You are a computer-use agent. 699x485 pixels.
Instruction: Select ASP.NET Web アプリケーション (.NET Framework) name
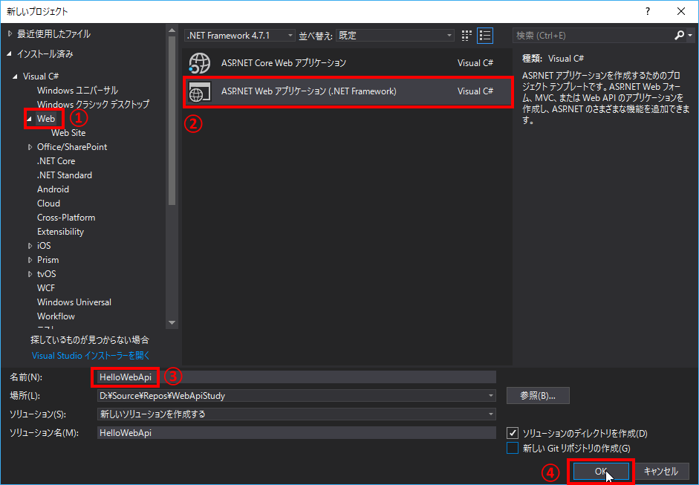coord(308,91)
